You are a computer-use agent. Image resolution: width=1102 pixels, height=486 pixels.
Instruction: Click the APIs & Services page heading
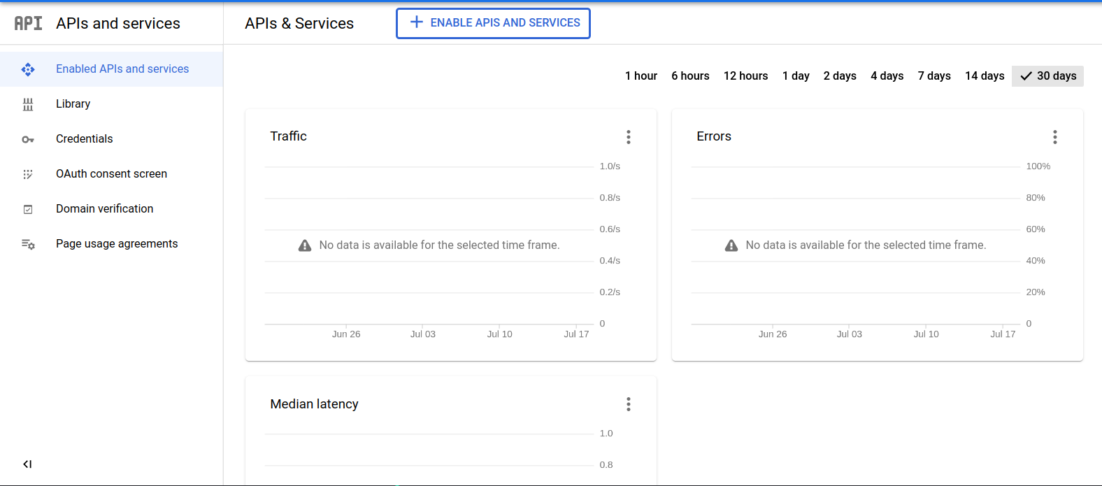(299, 24)
